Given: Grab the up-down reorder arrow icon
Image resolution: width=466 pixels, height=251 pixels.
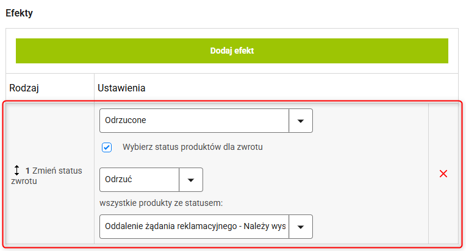Looking at the screenshot, I should click(x=16, y=171).
